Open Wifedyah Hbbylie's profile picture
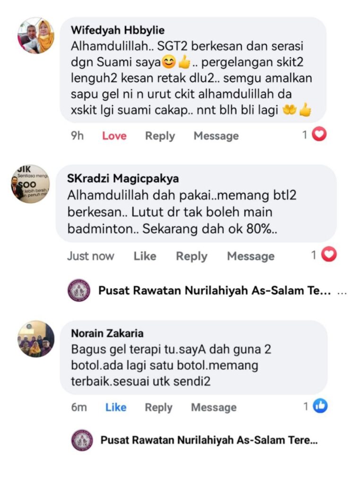363x485 pixels. [x=36, y=36]
